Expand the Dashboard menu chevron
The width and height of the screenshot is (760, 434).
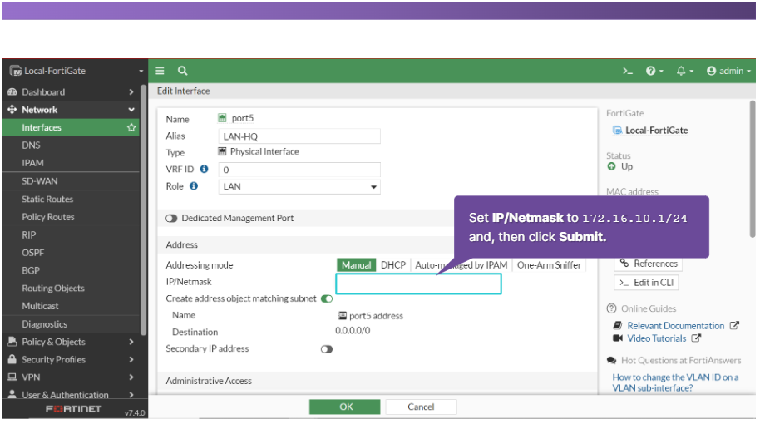click(131, 92)
